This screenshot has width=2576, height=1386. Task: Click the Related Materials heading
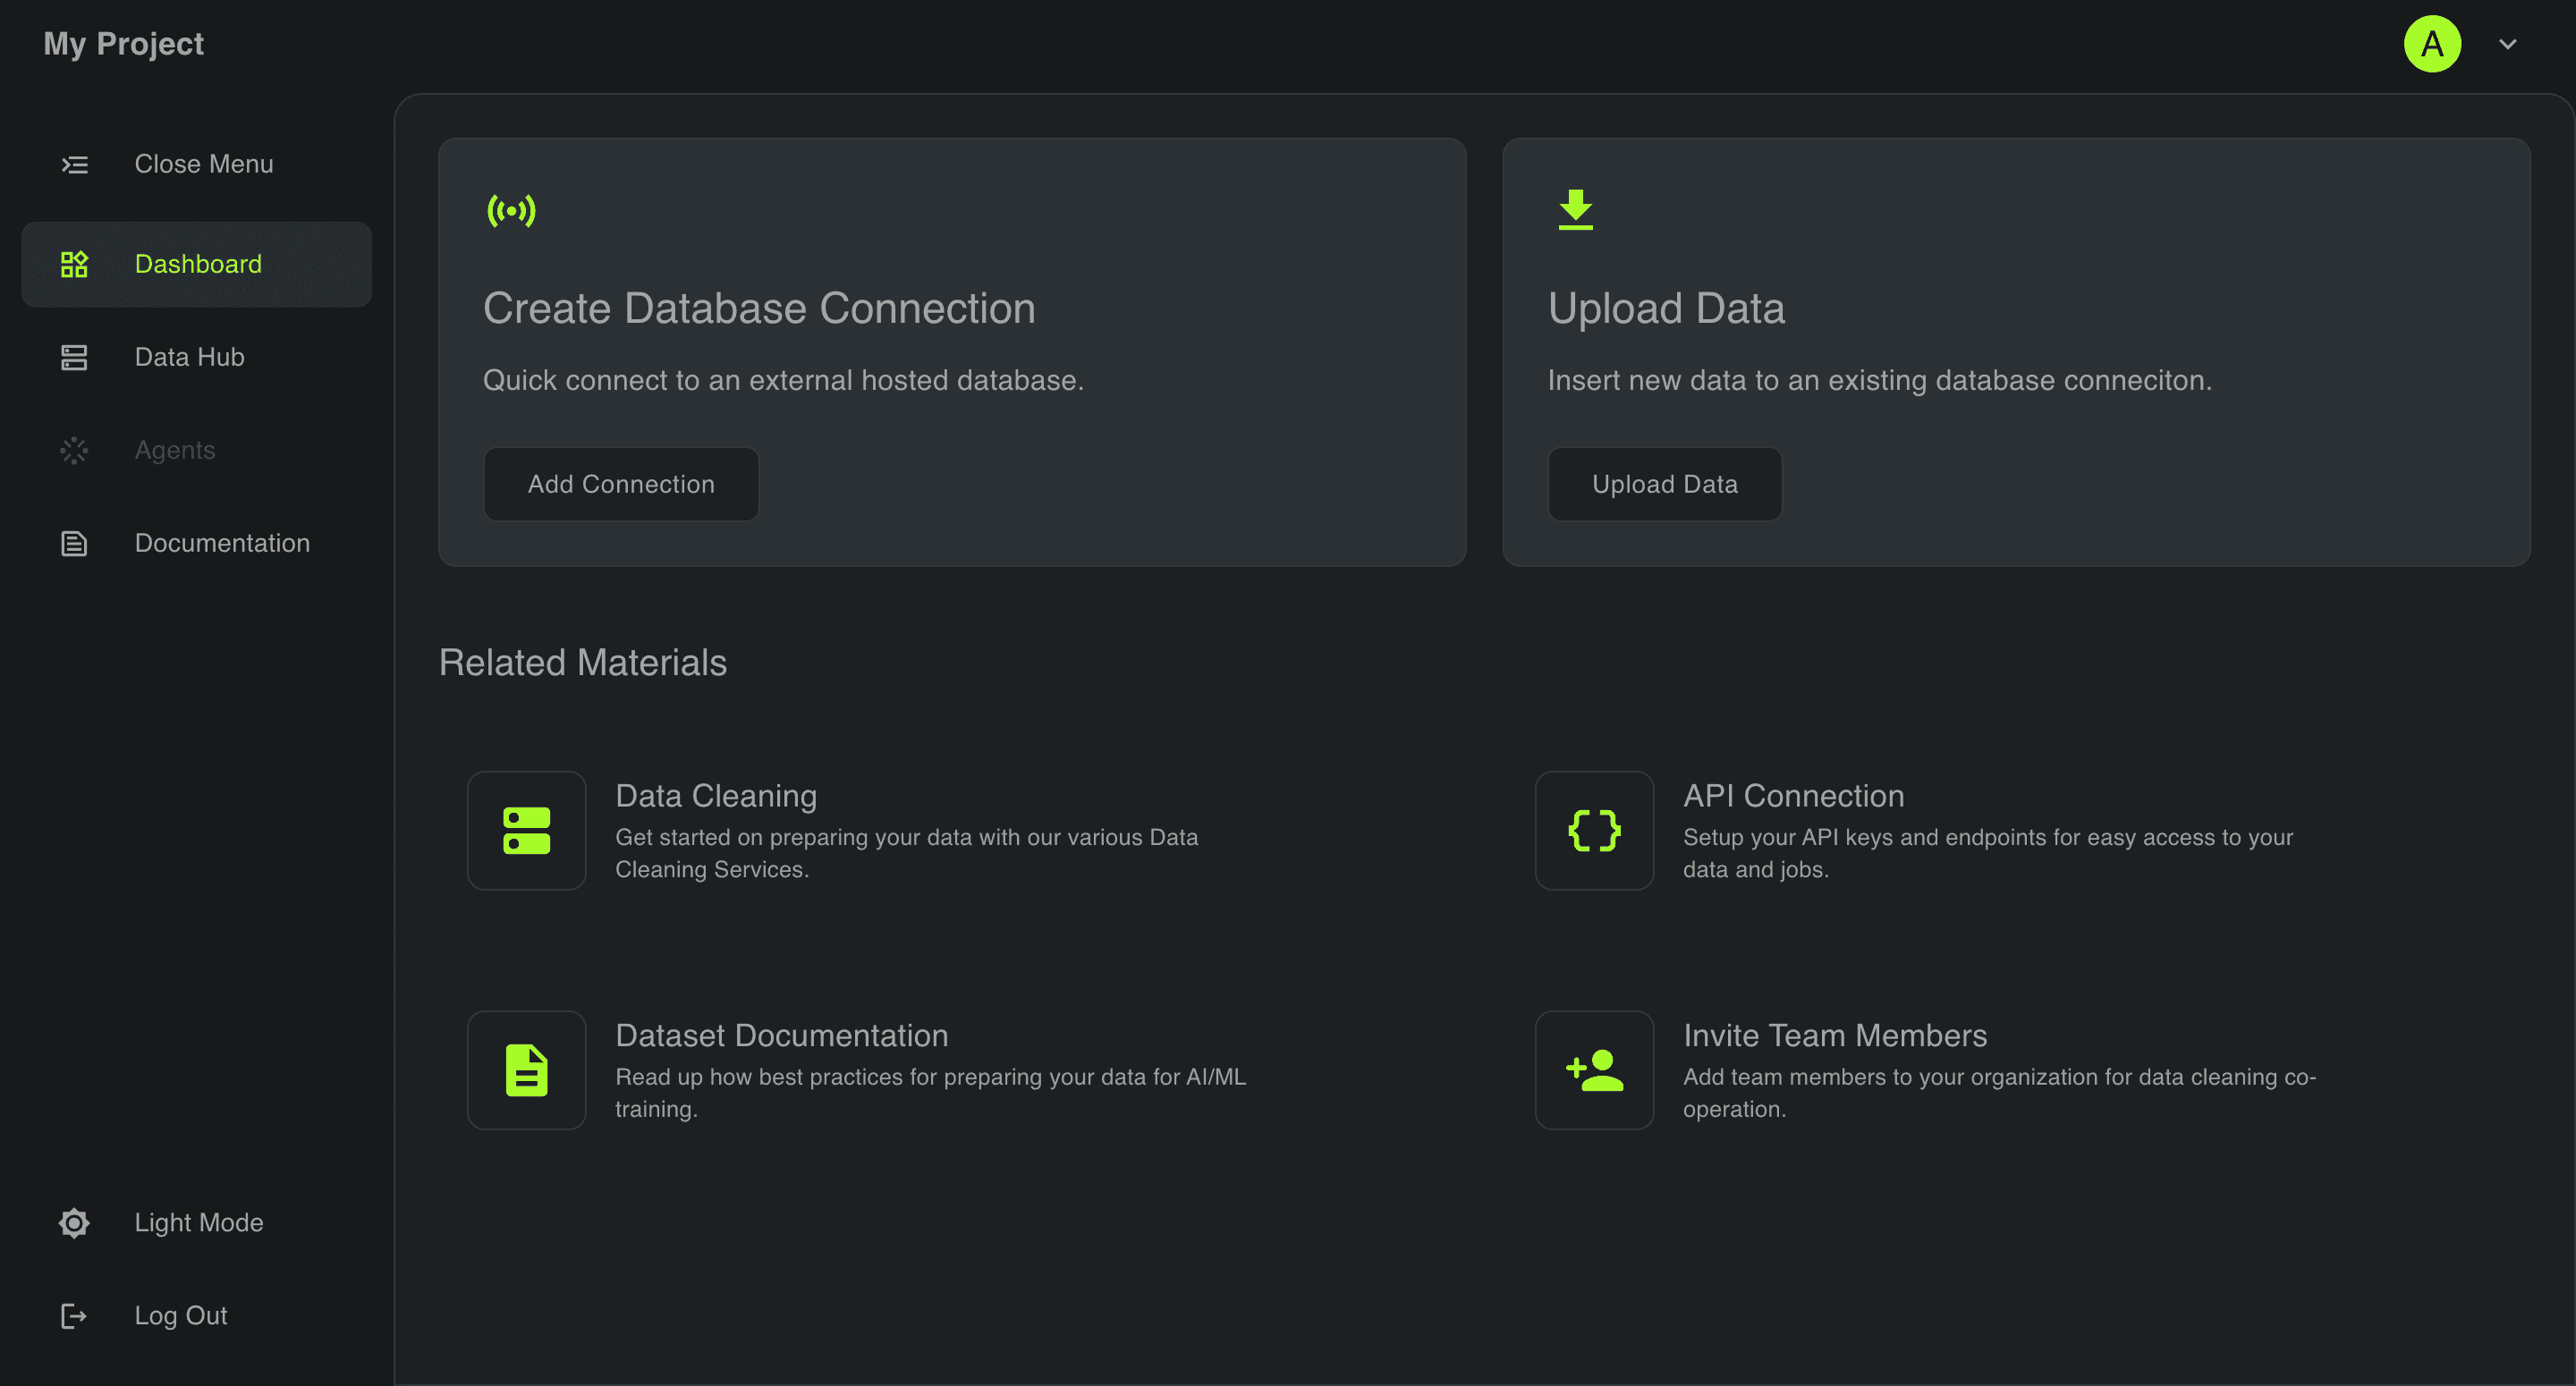[583, 663]
